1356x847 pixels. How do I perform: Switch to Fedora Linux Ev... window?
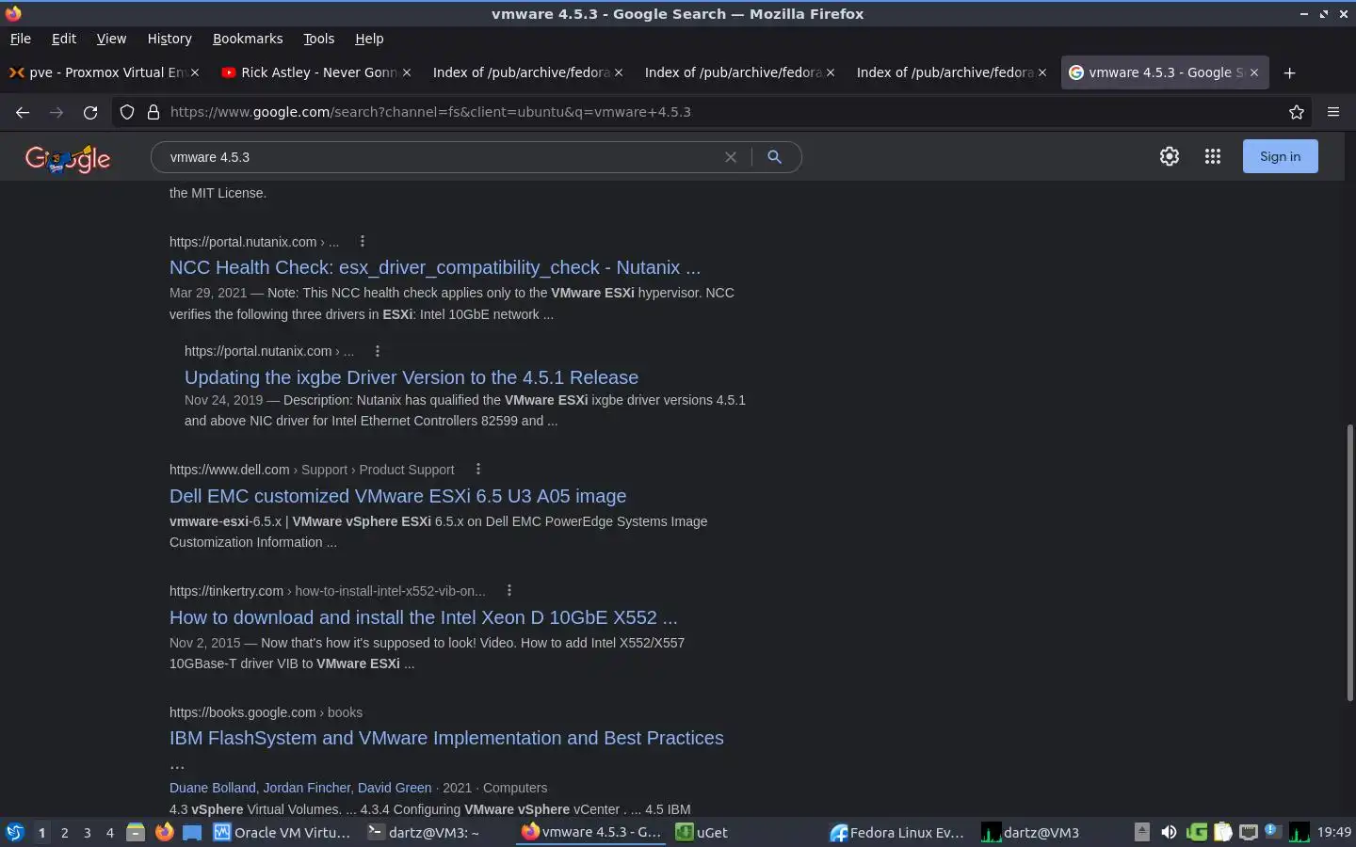click(897, 833)
